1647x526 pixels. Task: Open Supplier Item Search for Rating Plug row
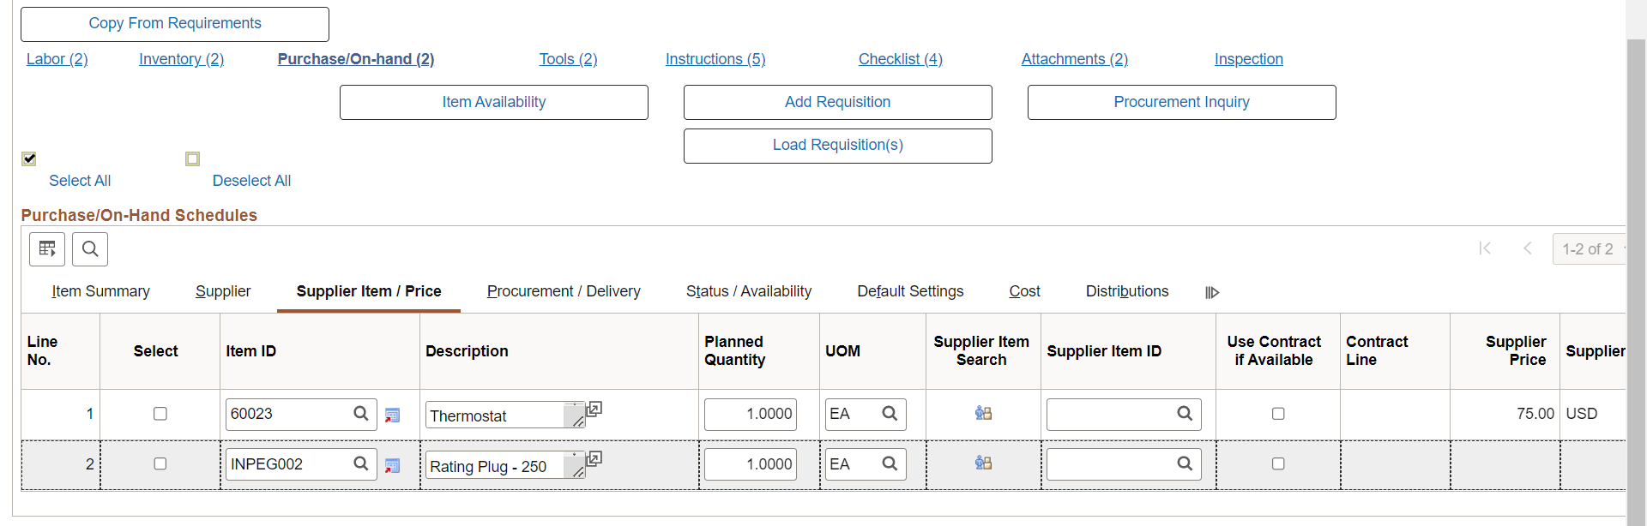click(983, 463)
